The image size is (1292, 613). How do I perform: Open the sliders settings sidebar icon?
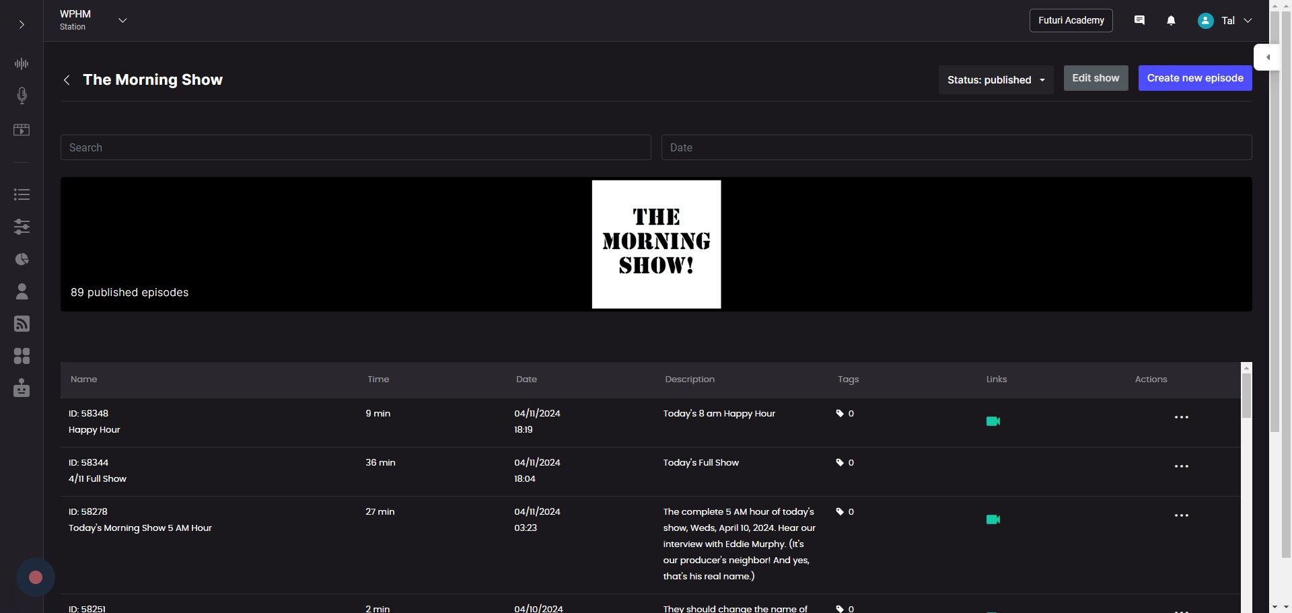(x=22, y=227)
